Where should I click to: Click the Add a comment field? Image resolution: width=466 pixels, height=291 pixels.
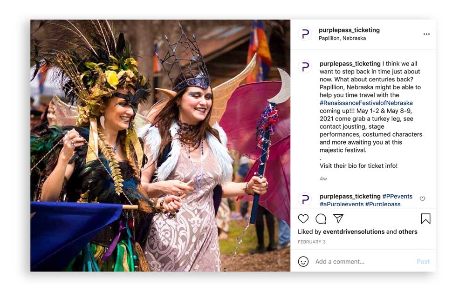[364, 261]
